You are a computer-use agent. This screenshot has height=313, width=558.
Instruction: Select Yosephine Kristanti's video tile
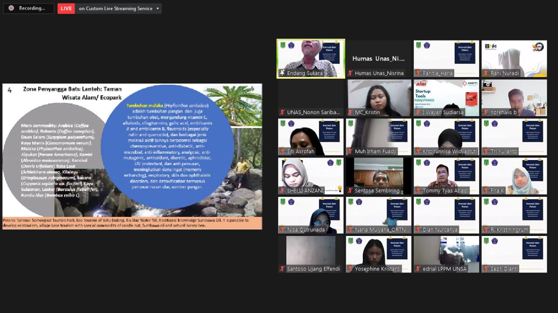(378, 254)
